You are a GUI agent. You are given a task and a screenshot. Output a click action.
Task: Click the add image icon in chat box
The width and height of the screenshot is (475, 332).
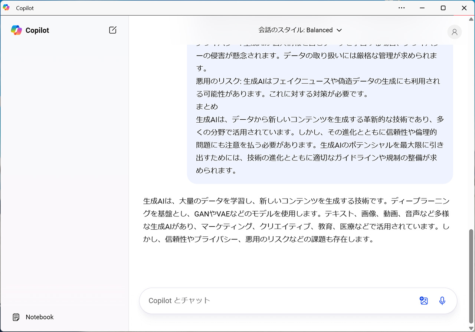424,301
